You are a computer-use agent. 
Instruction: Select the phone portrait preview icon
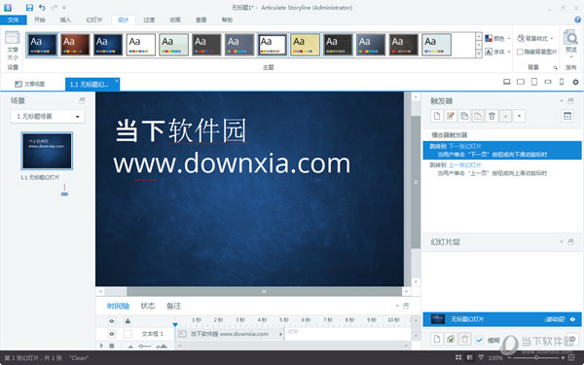[x=562, y=82]
